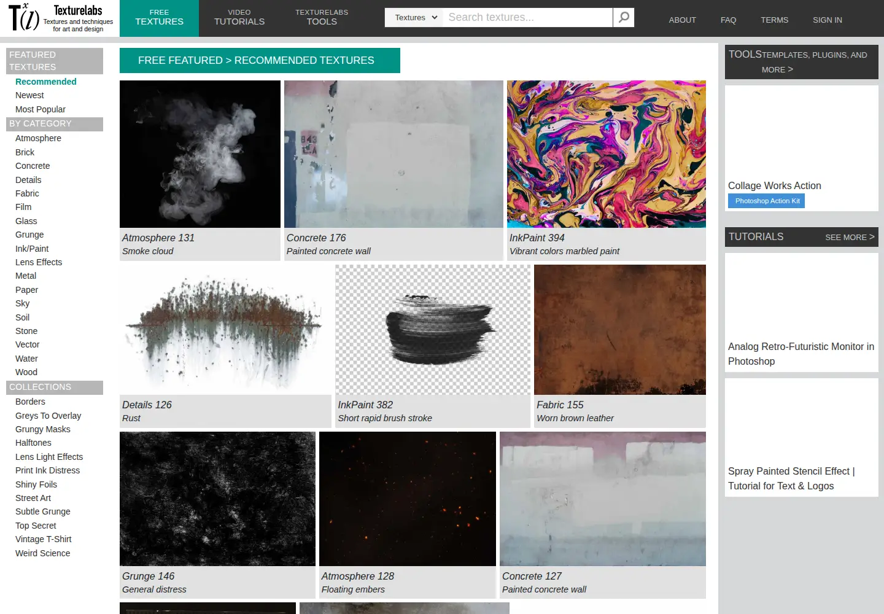Browse the Lens Effects category
884x614 pixels.
tap(39, 262)
